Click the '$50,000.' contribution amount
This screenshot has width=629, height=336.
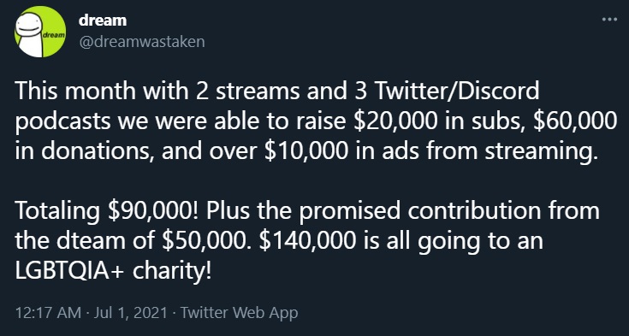207,240
